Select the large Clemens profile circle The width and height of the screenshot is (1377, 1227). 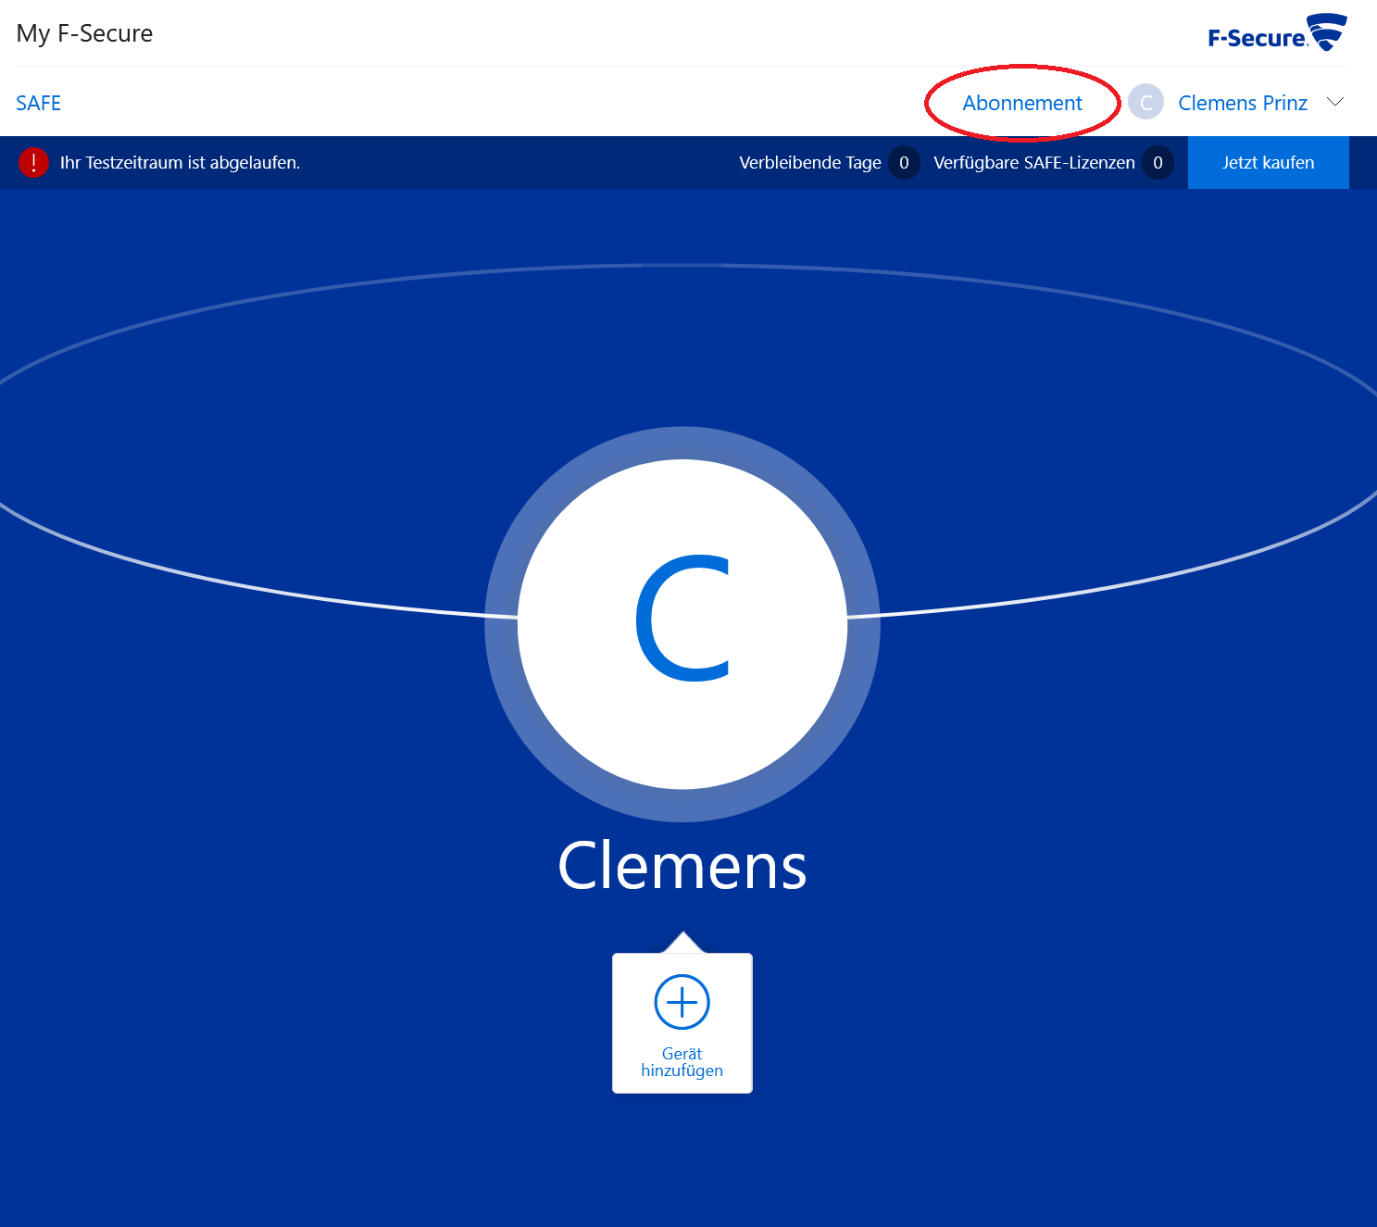point(682,623)
